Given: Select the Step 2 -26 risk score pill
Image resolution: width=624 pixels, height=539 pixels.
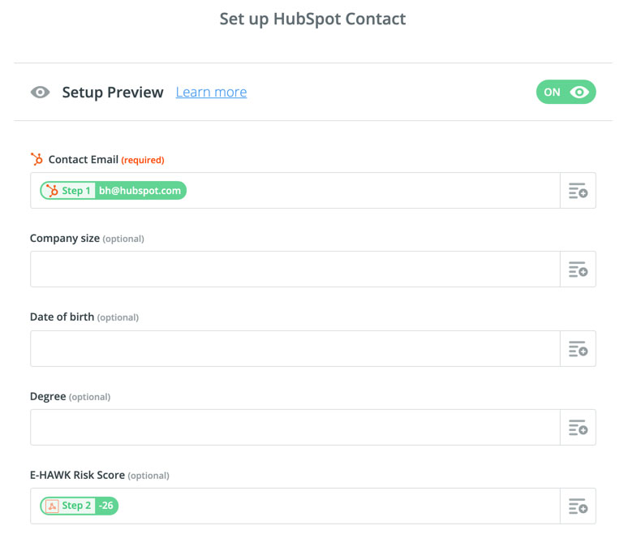Looking at the screenshot, I should point(80,506).
